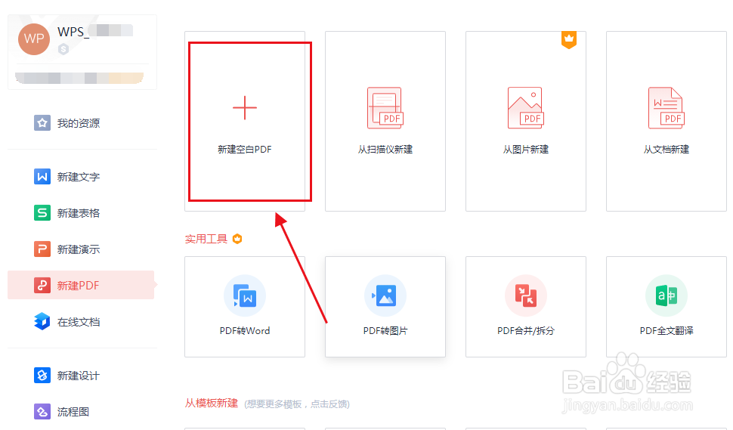Click the orange P 新建演示 icon
Image resolution: width=733 pixels, height=430 pixels.
pyautogui.click(x=42, y=249)
